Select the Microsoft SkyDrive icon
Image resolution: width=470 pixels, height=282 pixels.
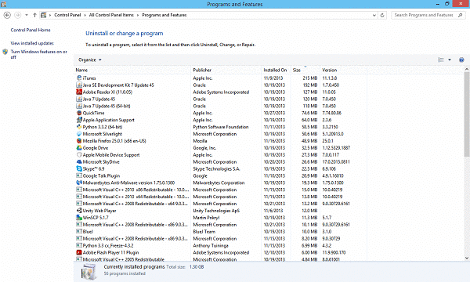(79, 162)
